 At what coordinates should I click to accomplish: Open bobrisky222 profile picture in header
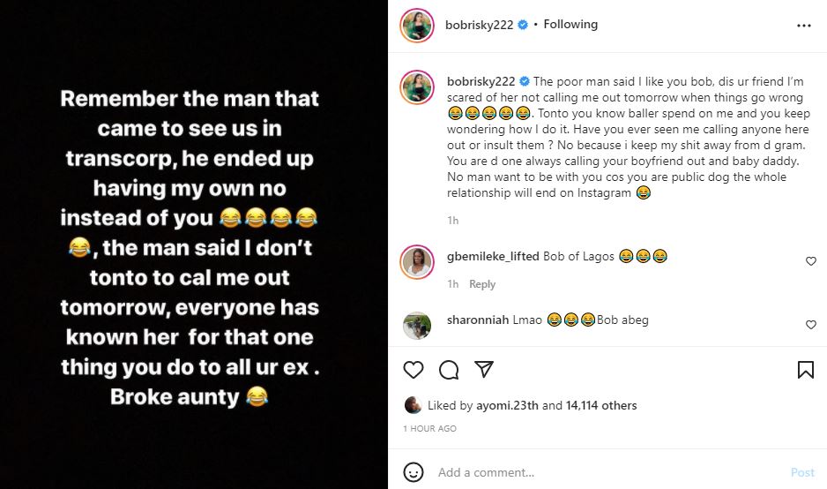[416, 26]
